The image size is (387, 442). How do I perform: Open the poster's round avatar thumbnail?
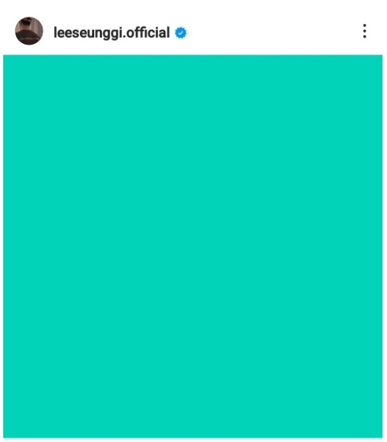pyautogui.click(x=29, y=31)
